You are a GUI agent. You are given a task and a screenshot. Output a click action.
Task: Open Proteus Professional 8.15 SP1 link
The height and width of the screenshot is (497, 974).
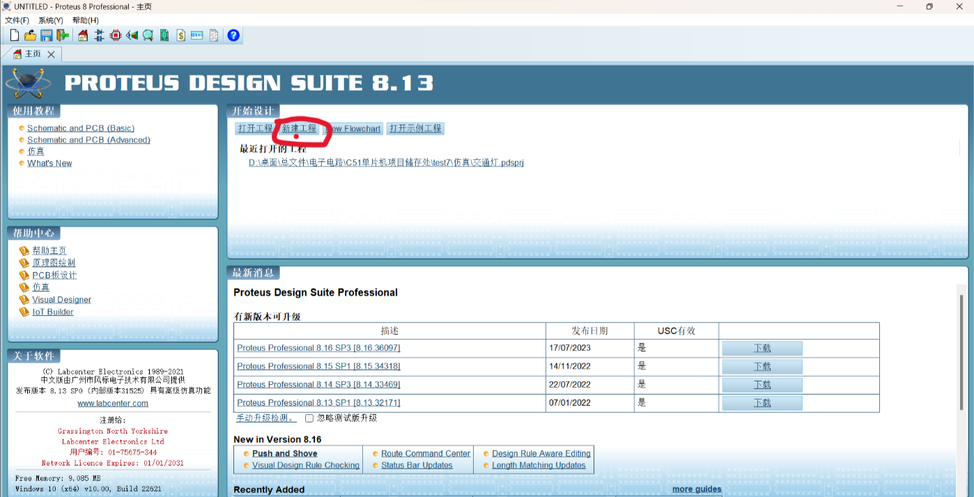click(318, 366)
